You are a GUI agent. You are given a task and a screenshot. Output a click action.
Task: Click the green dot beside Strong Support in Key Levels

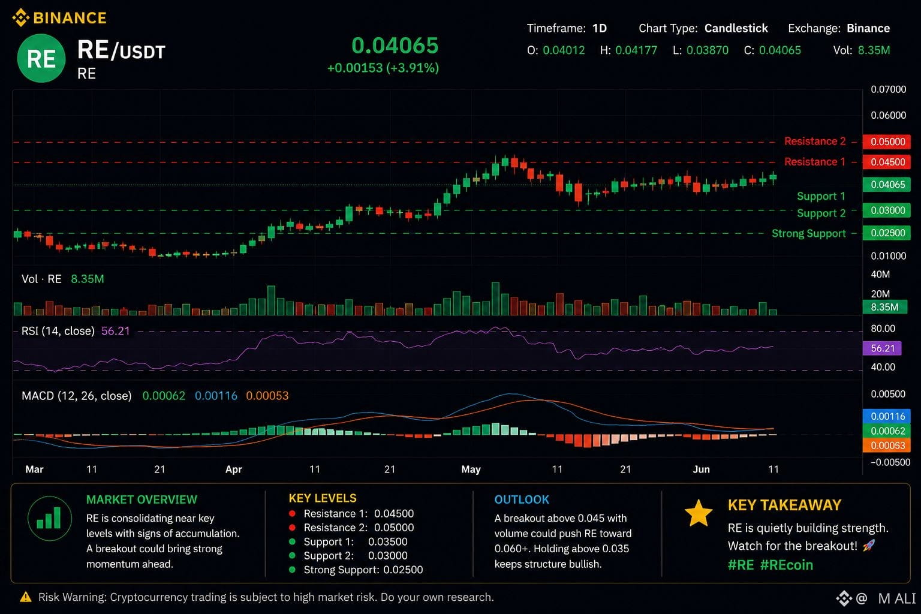click(292, 570)
